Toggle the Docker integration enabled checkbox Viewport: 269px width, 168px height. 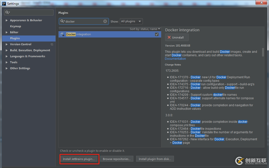pyautogui.click(x=157, y=34)
